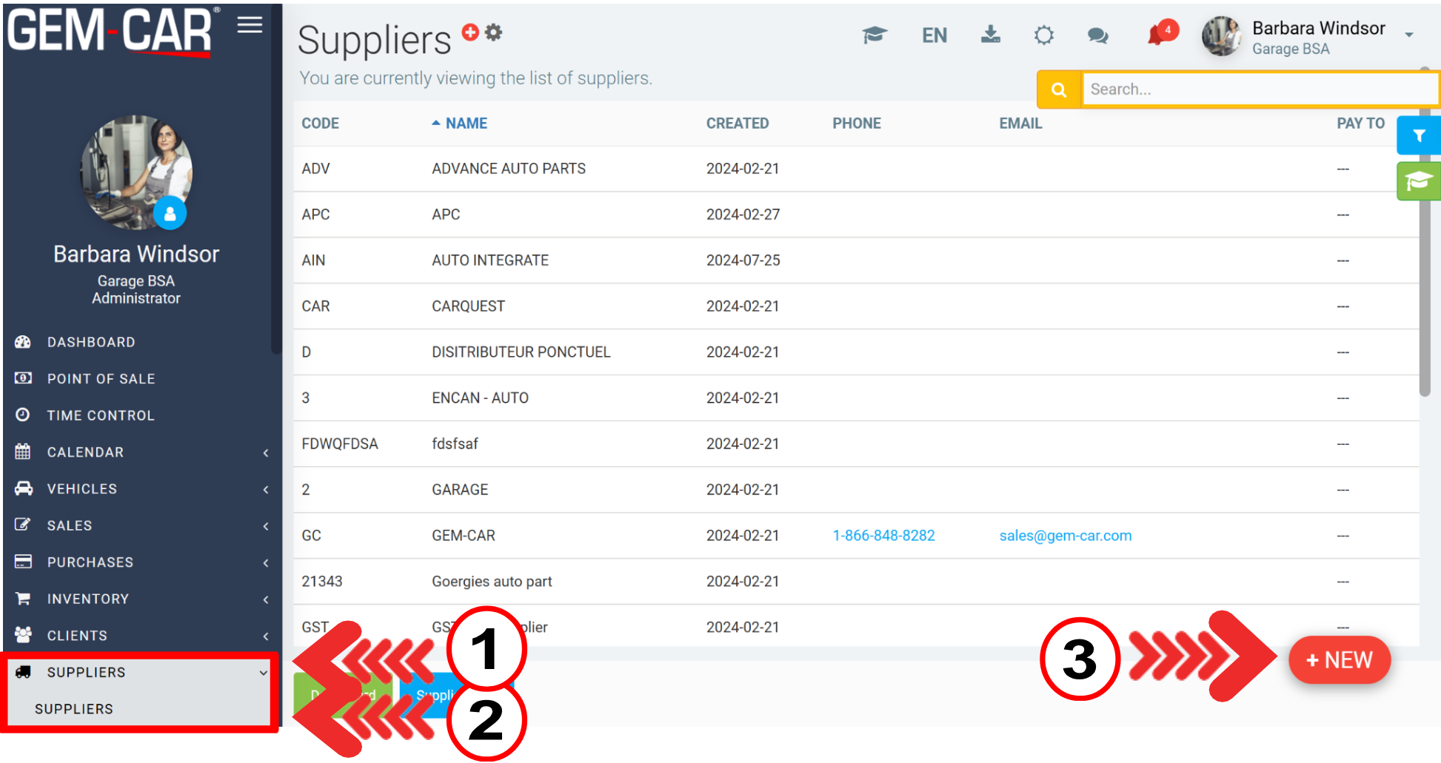Click the hamburger menu icon beside the logo
The height and width of the screenshot is (763, 1441).
pos(250,25)
